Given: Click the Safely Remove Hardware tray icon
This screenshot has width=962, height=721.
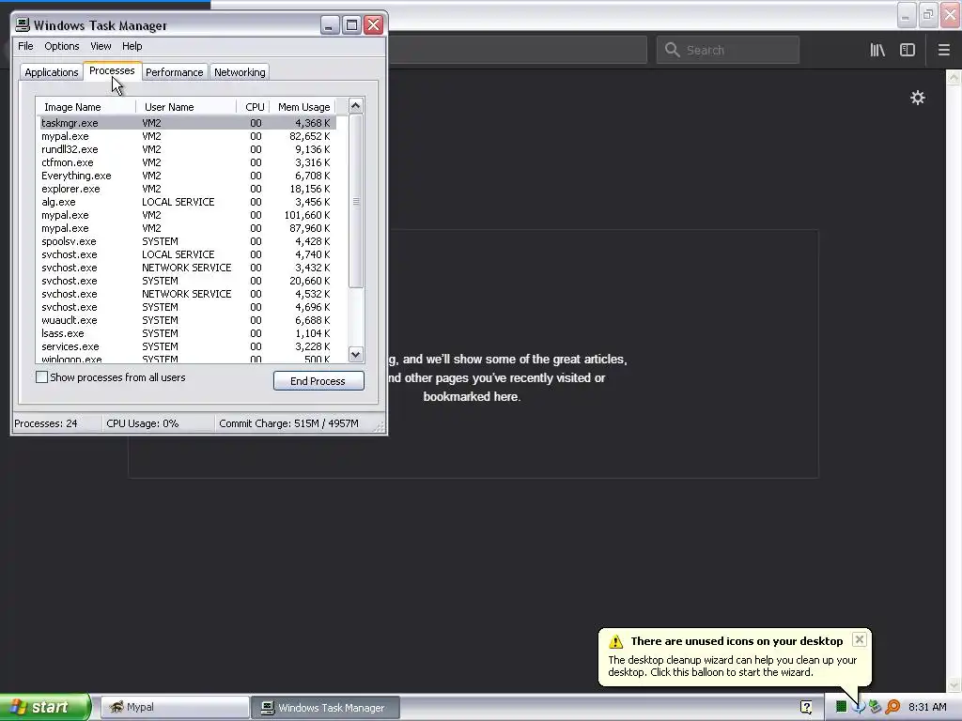Looking at the screenshot, I should click(875, 707).
